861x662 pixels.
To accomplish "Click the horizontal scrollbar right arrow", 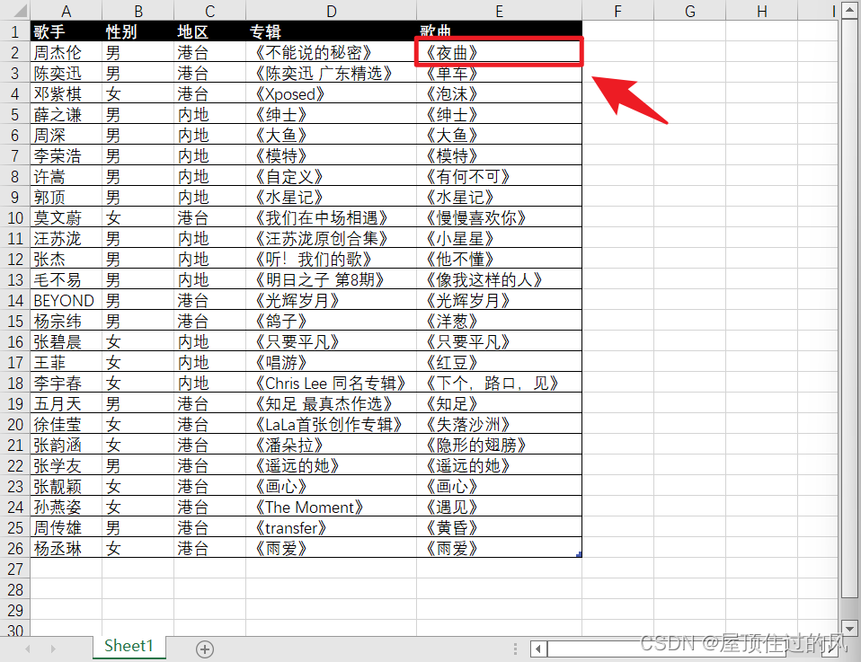I will pyautogui.click(x=831, y=648).
